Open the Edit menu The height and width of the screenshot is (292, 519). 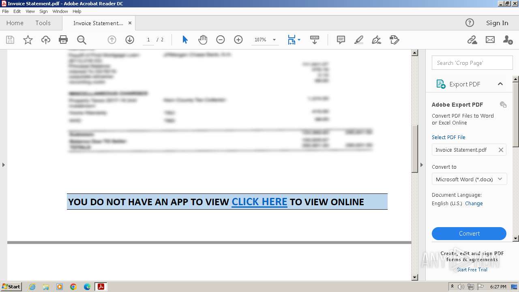[x=17, y=11]
